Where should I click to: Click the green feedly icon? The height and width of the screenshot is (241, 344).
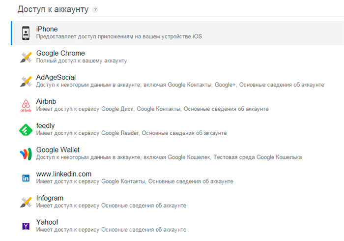tap(26, 129)
